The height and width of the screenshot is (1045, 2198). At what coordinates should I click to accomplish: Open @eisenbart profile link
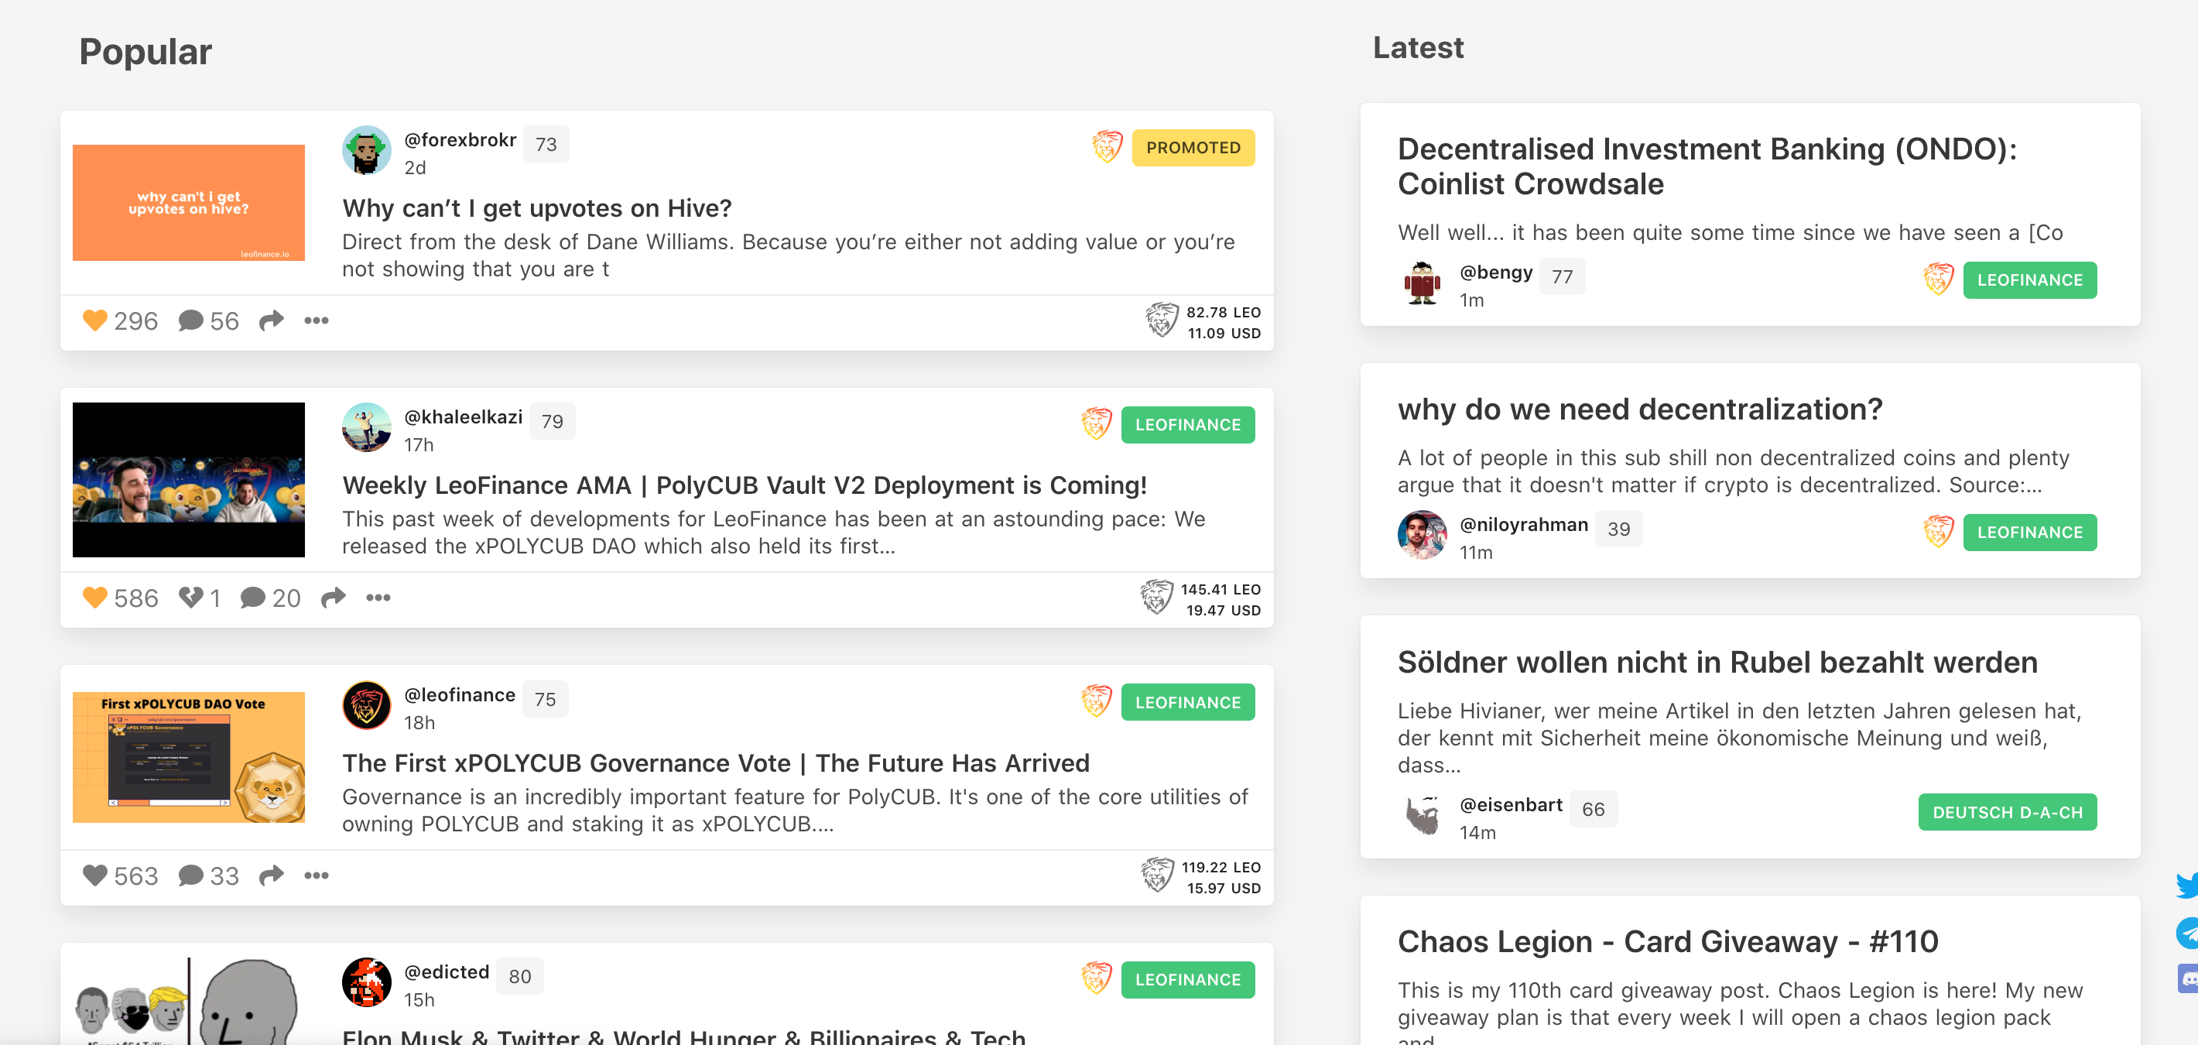click(x=1511, y=804)
